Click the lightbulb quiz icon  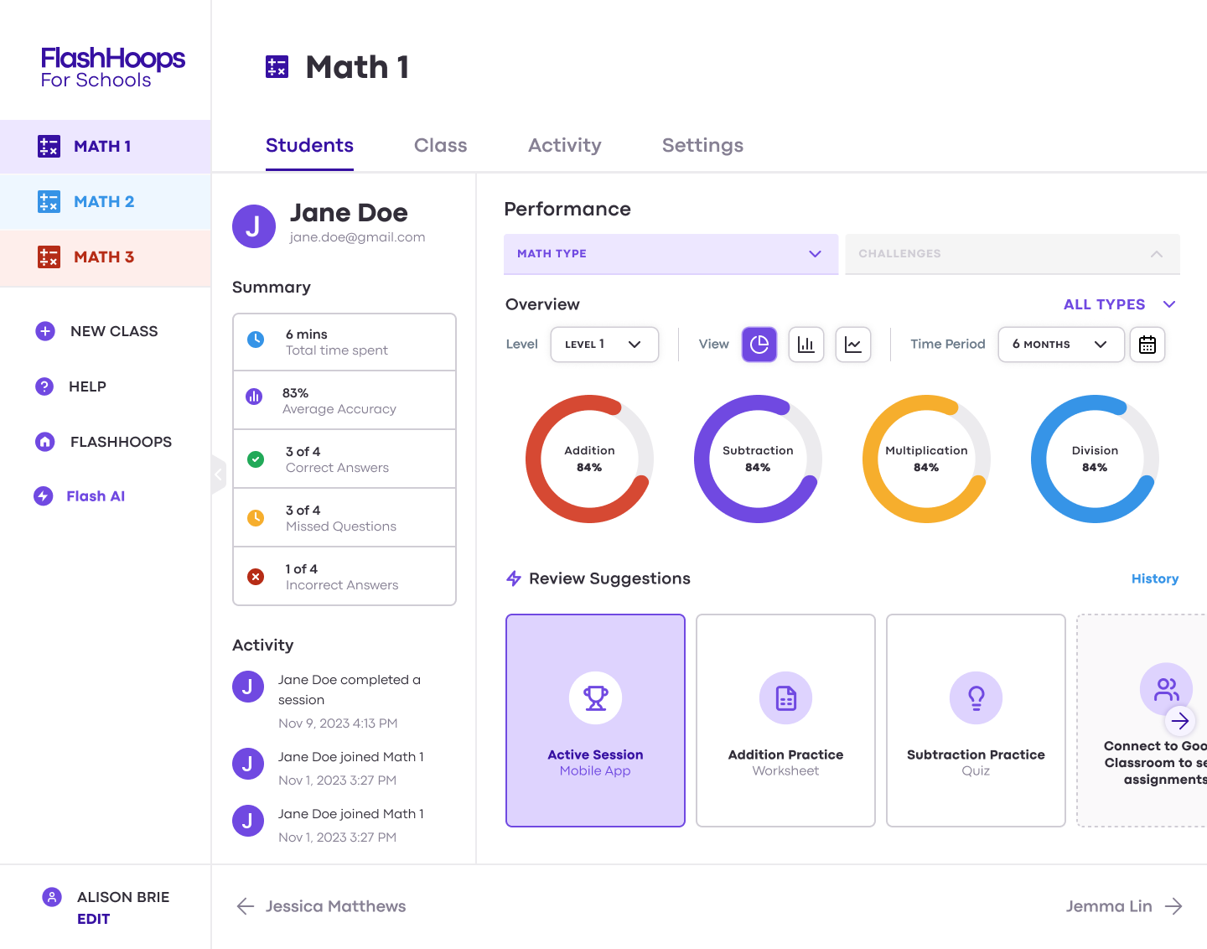976,697
